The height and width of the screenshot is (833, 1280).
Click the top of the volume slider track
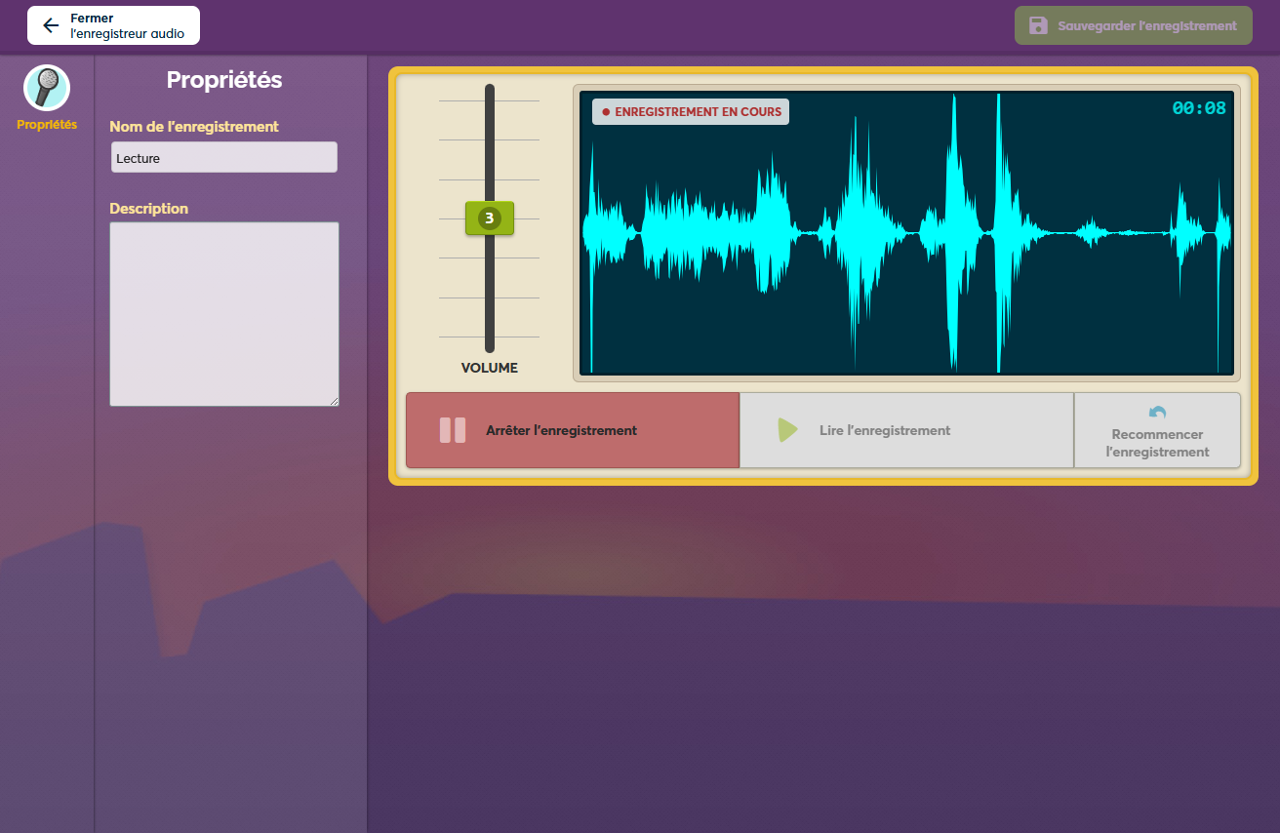point(490,91)
